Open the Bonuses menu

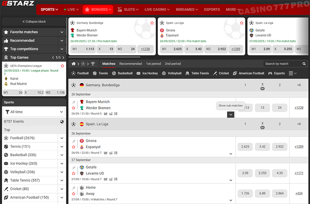tap(98, 9)
